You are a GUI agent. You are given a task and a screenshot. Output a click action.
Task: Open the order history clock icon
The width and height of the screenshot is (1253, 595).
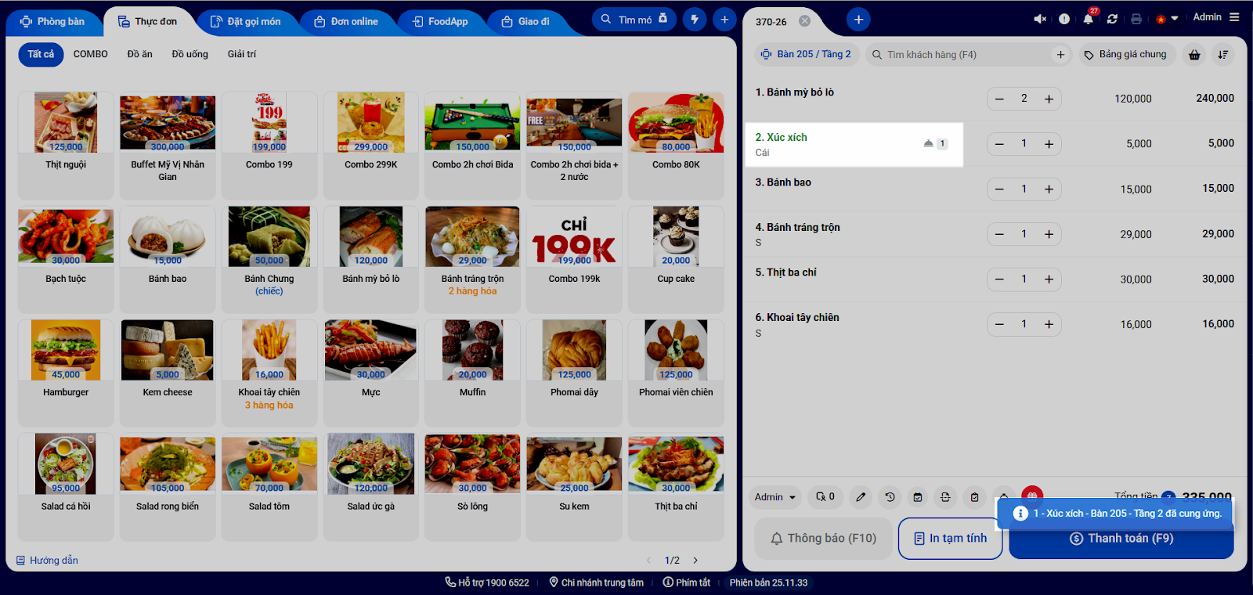[x=890, y=497]
